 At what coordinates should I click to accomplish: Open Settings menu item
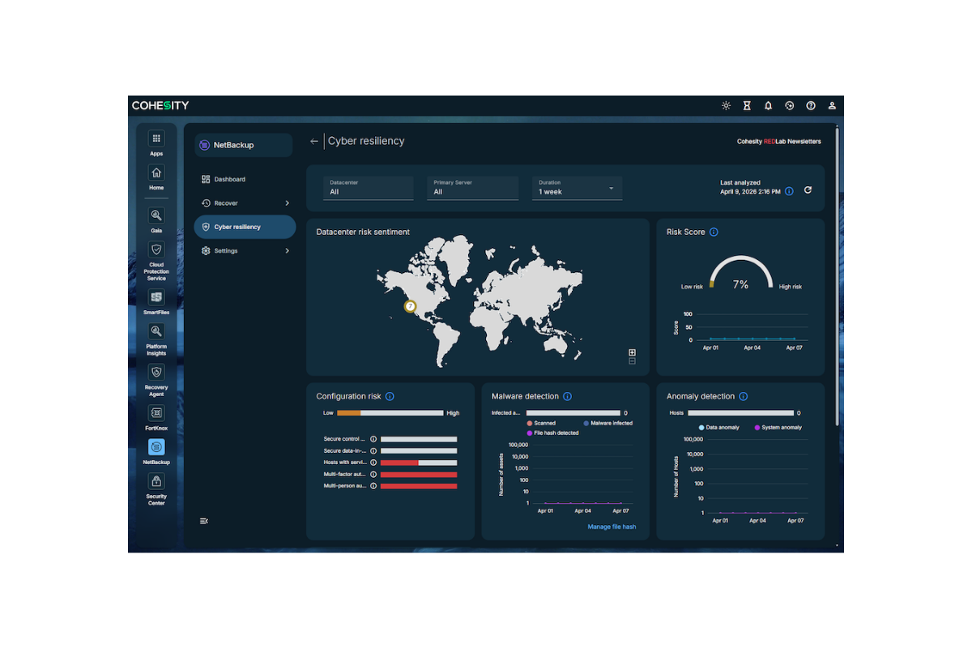click(245, 251)
